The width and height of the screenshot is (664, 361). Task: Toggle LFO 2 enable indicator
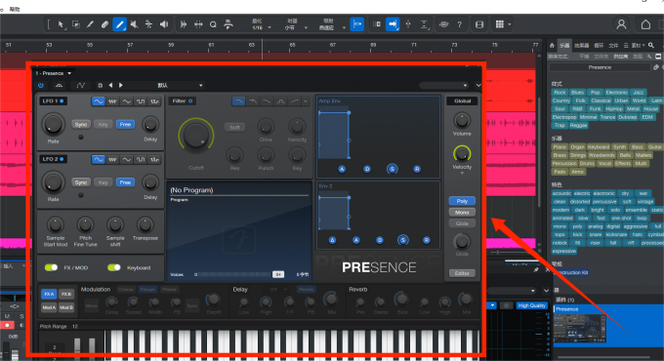(62, 159)
